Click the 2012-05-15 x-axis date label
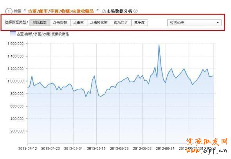The image size is (231, 159). point(96,148)
